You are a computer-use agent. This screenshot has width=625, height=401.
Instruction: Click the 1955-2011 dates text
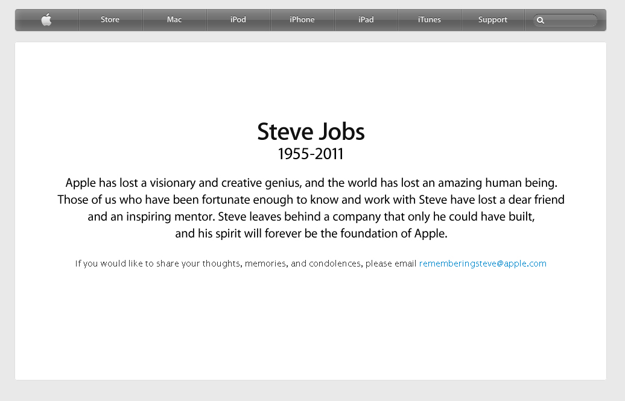click(x=311, y=154)
